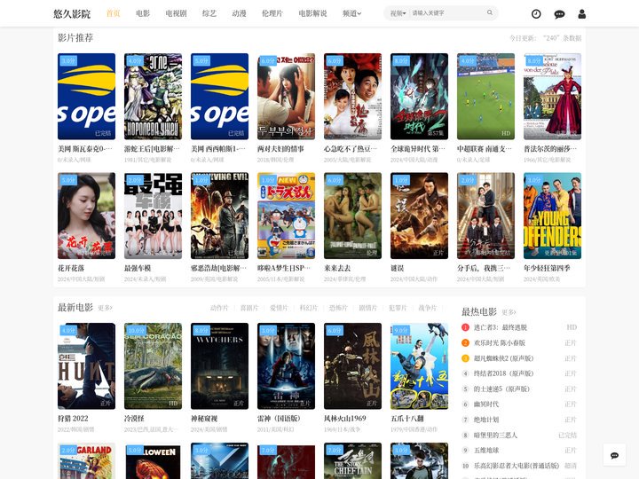Open hot list item 暗堡里的三恶人
This screenshot has width=639, height=479.
(x=495, y=435)
